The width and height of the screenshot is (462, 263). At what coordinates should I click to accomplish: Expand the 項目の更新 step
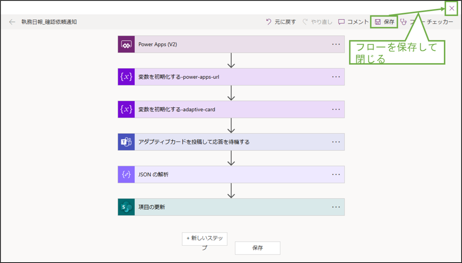[x=231, y=207]
